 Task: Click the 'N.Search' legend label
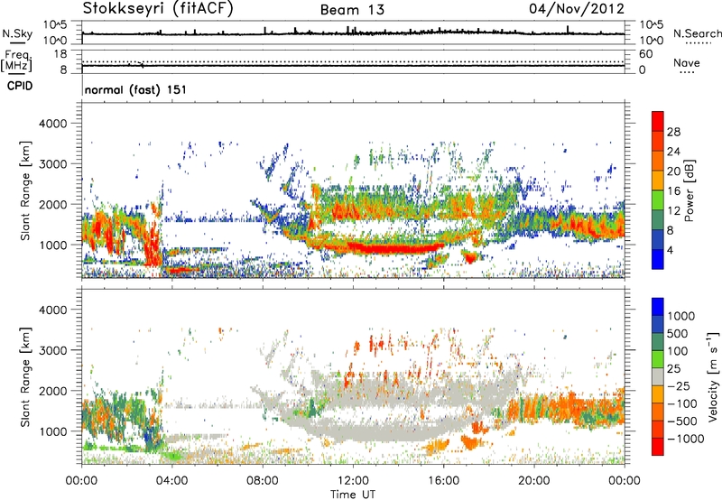[x=697, y=33]
